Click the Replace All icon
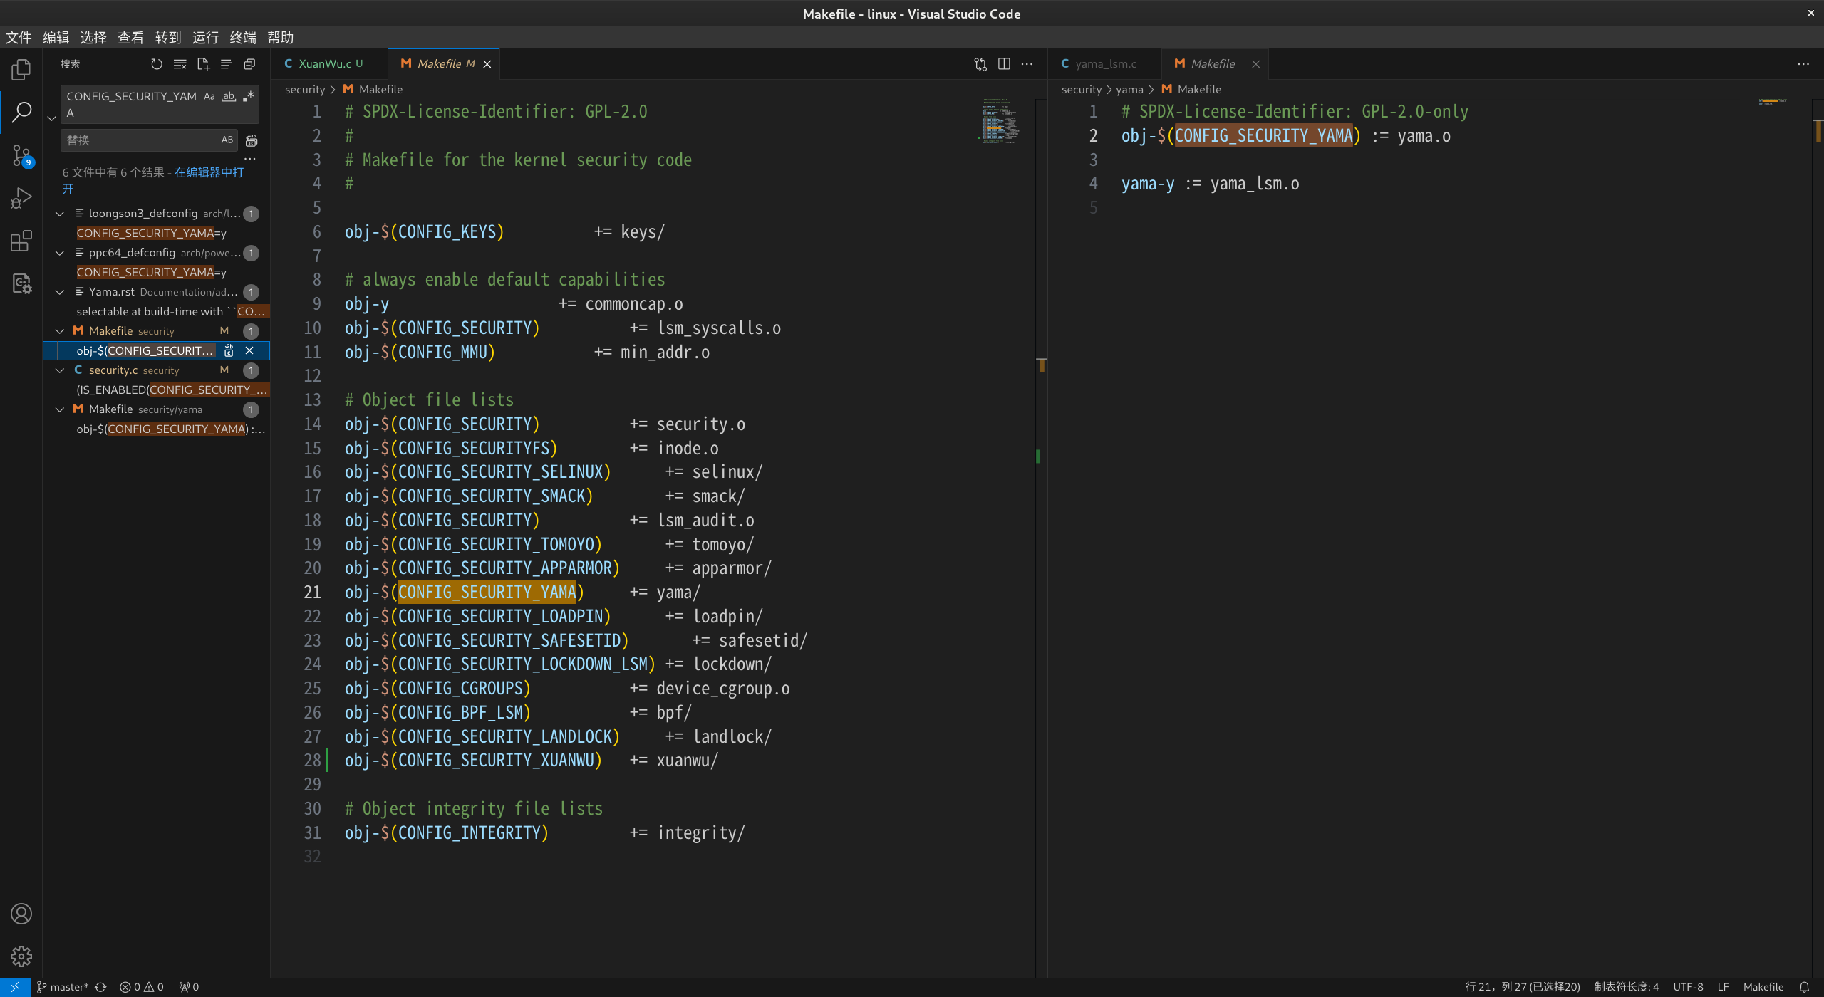The height and width of the screenshot is (997, 1824). 251,140
